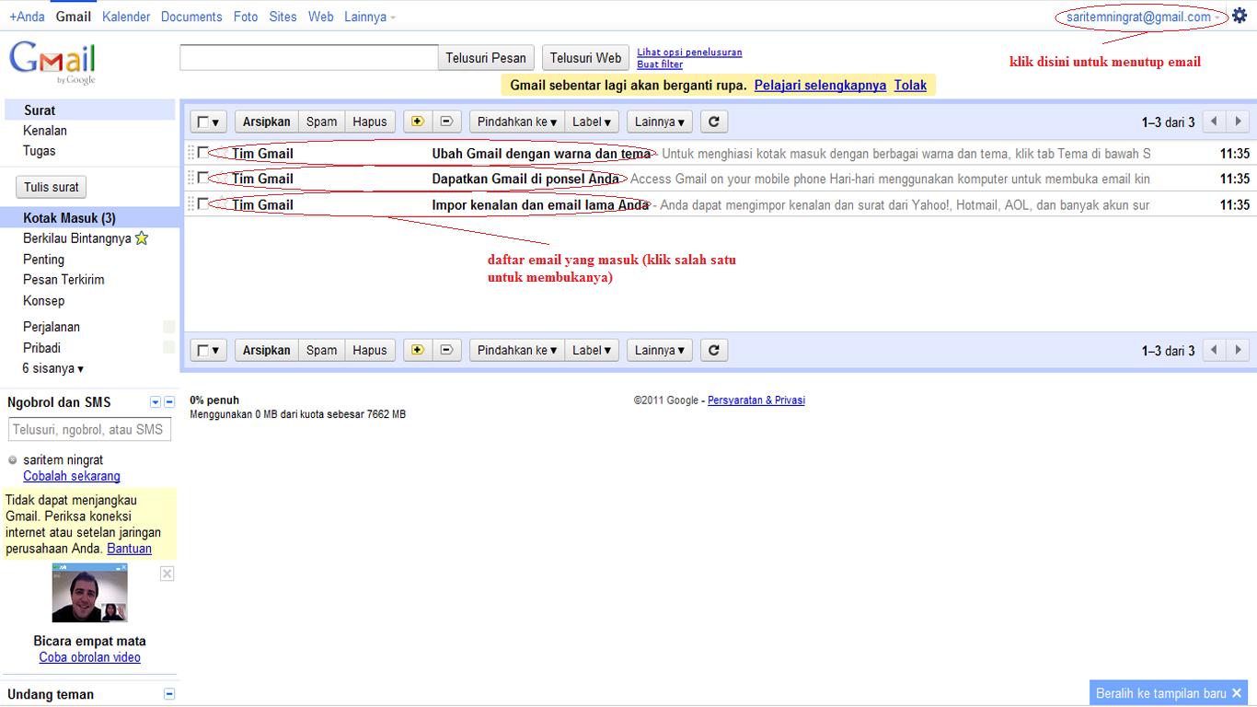Open Web from the Google bar
Viewport: 1257px width, 707px height.
tap(321, 17)
